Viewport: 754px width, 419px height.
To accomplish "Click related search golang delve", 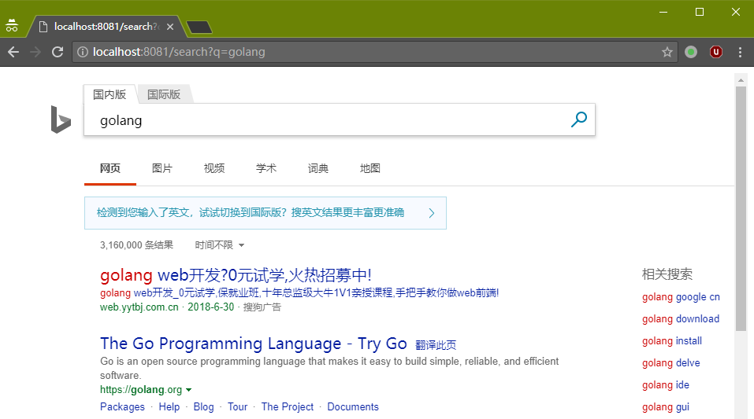I will coord(670,363).
